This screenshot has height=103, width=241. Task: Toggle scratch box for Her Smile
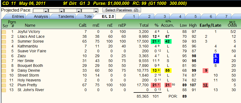[4, 61]
